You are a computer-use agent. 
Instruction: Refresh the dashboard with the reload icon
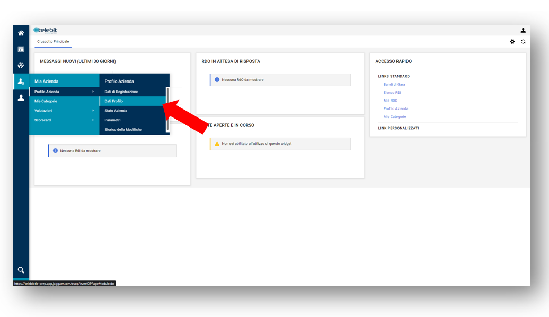pyautogui.click(x=523, y=42)
